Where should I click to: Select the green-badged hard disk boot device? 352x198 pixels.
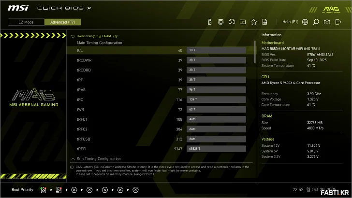click(x=44, y=190)
